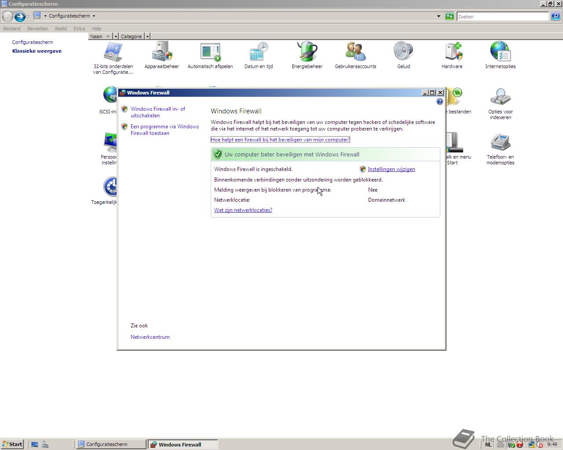Expand the Naam column dropdown arrow
The width and height of the screenshot is (563, 450).
click(x=116, y=36)
